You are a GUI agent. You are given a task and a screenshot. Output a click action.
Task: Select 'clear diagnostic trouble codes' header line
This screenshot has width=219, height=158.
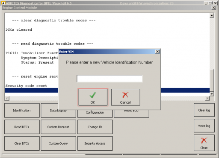pyautogui.click(x=54, y=20)
